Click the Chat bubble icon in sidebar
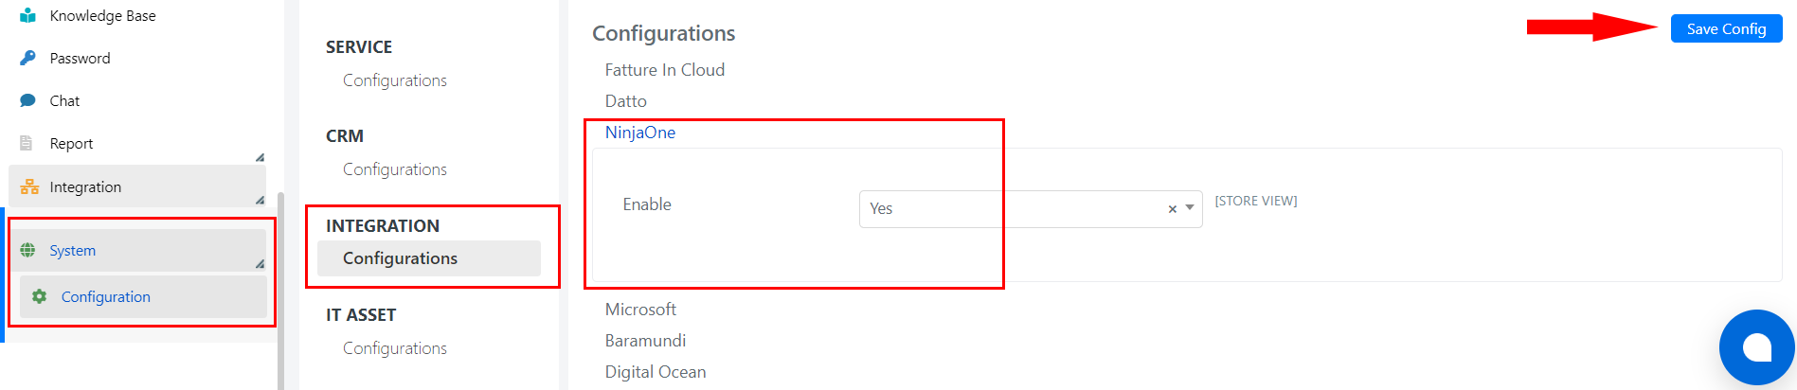 (x=27, y=100)
